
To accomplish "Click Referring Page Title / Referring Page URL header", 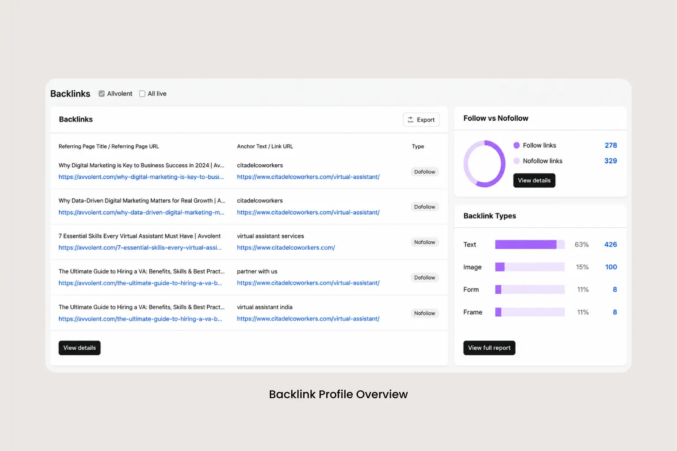I will pos(109,147).
